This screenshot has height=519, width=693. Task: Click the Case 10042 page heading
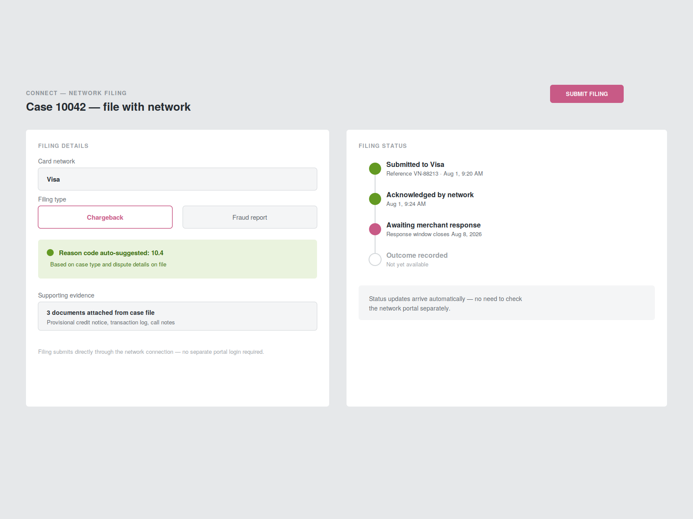108,107
